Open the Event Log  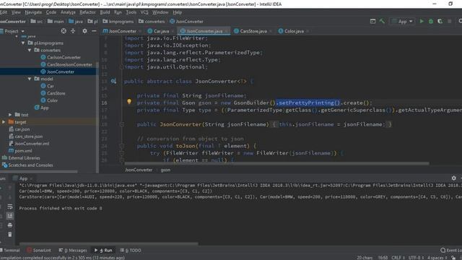click(451, 251)
